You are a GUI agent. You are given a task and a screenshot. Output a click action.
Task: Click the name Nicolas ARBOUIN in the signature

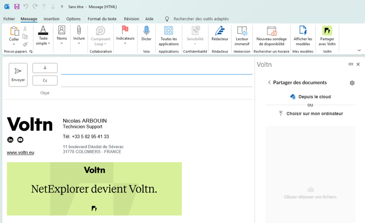pos(85,121)
